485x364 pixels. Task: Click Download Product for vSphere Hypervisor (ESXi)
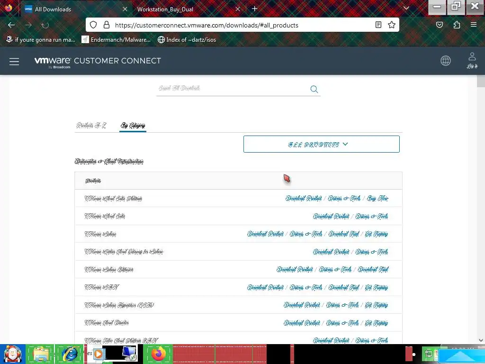click(302, 305)
